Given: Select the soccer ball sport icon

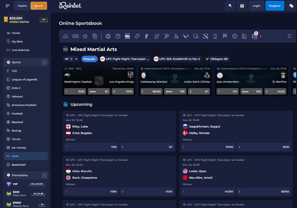Looking at the screenshot, I should tap(108, 36).
